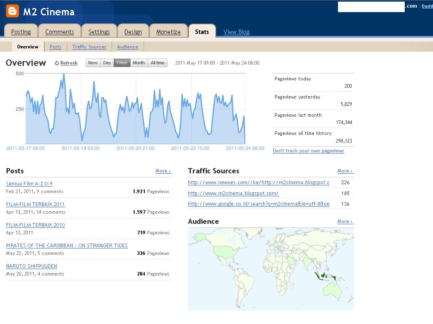Click the Dashboard link in the top-right corner
This screenshot has width=433, height=324.
pyautogui.click(x=427, y=6)
